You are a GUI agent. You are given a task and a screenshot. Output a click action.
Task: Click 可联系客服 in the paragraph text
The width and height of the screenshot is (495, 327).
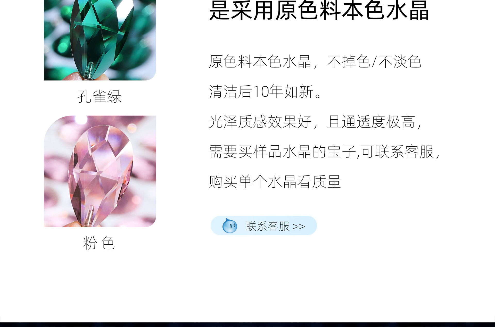click(397, 152)
